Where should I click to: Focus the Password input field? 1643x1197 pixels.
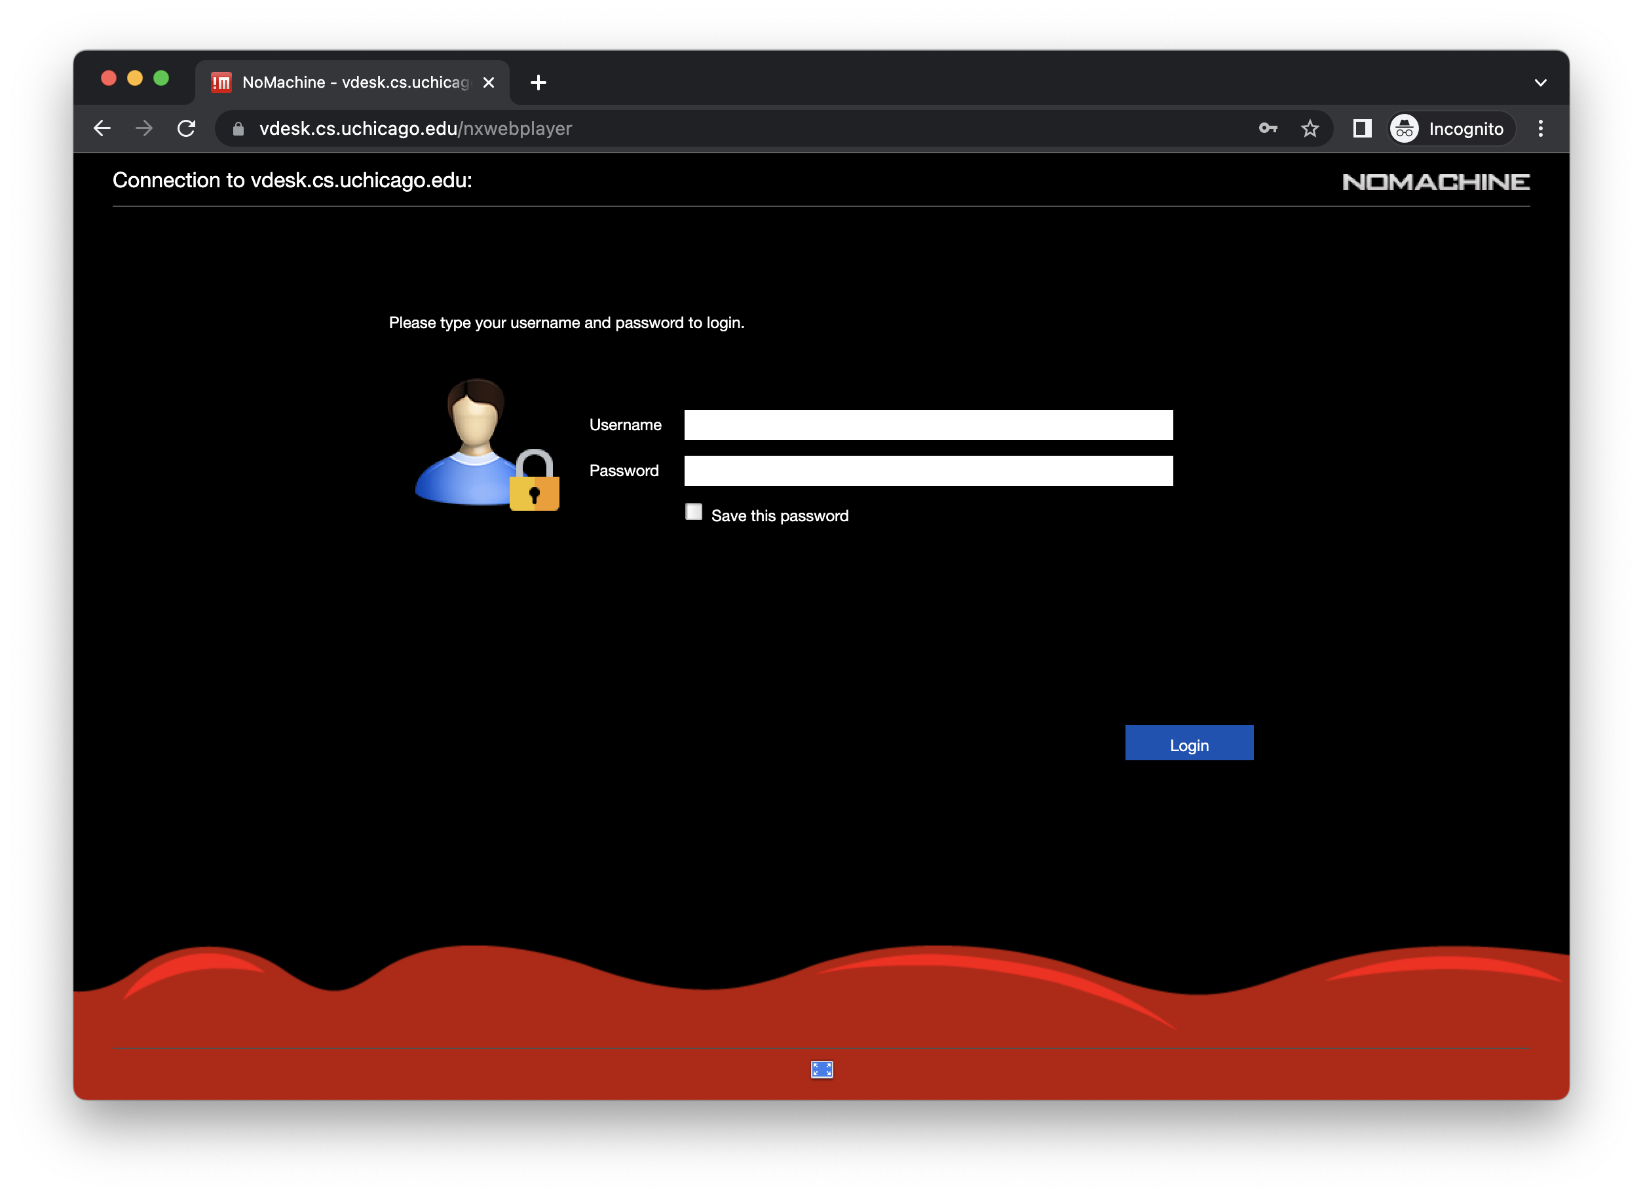coord(928,470)
